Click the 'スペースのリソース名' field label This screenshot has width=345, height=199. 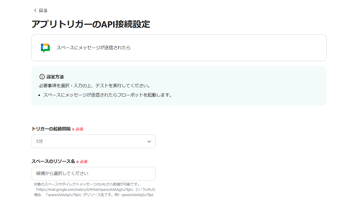53,161
